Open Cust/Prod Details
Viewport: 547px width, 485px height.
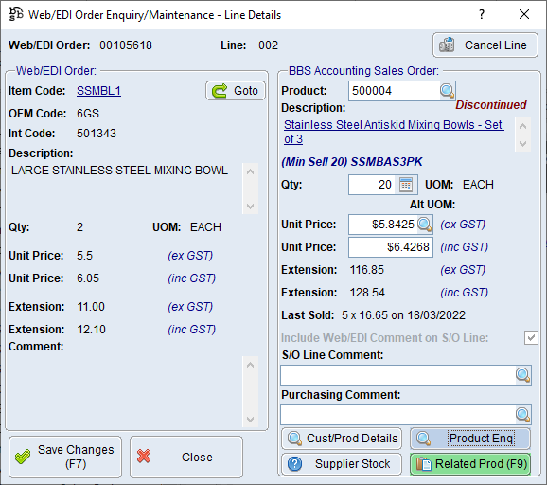coord(342,439)
